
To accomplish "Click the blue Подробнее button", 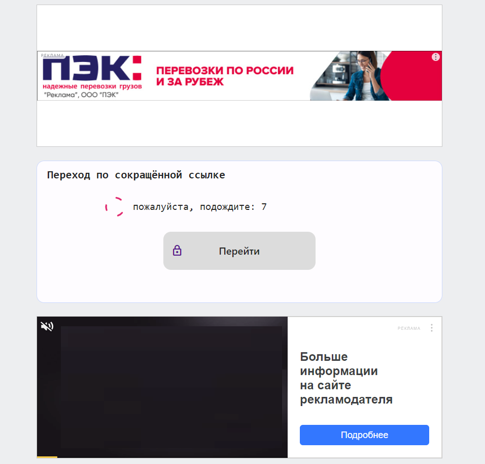I will (x=364, y=435).
